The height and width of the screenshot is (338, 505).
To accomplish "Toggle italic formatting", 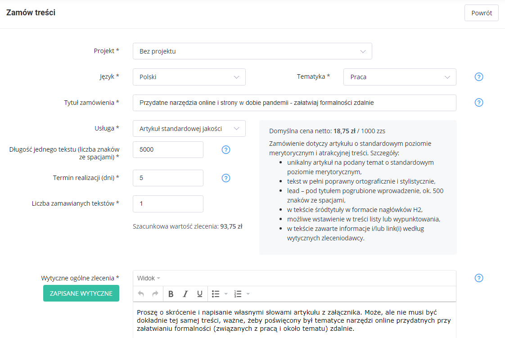I will click(x=185, y=294).
